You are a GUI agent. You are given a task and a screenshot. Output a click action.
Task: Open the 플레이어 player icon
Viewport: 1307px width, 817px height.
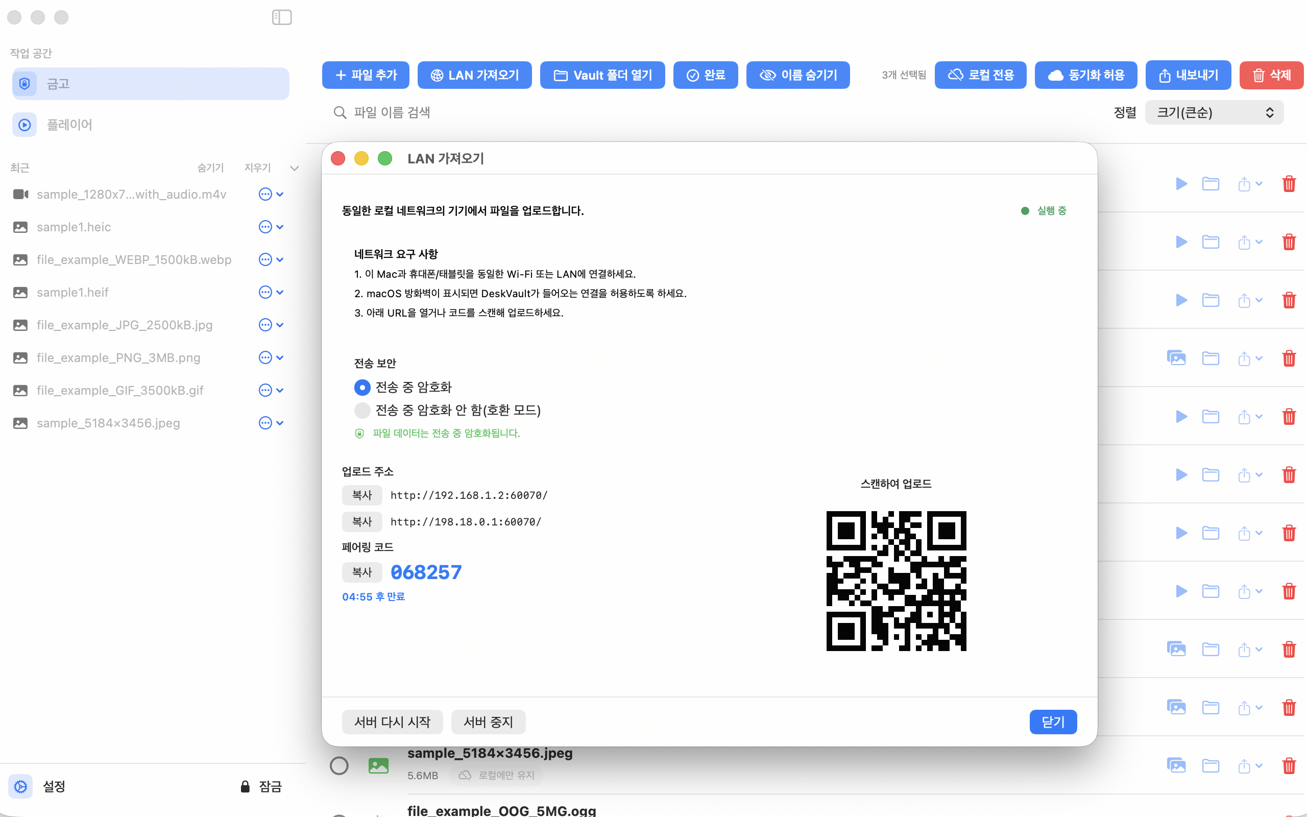pyautogui.click(x=25, y=124)
